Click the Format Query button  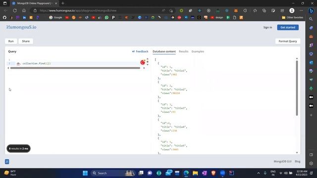(x=288, y=41)
